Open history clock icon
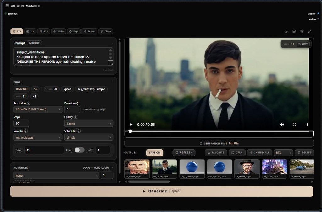Screen dimensions: 322x212 click(x=286, y=31)
